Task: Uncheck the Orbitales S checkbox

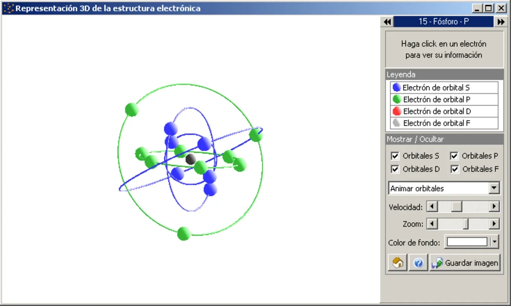Action: [x=395, y=156]
